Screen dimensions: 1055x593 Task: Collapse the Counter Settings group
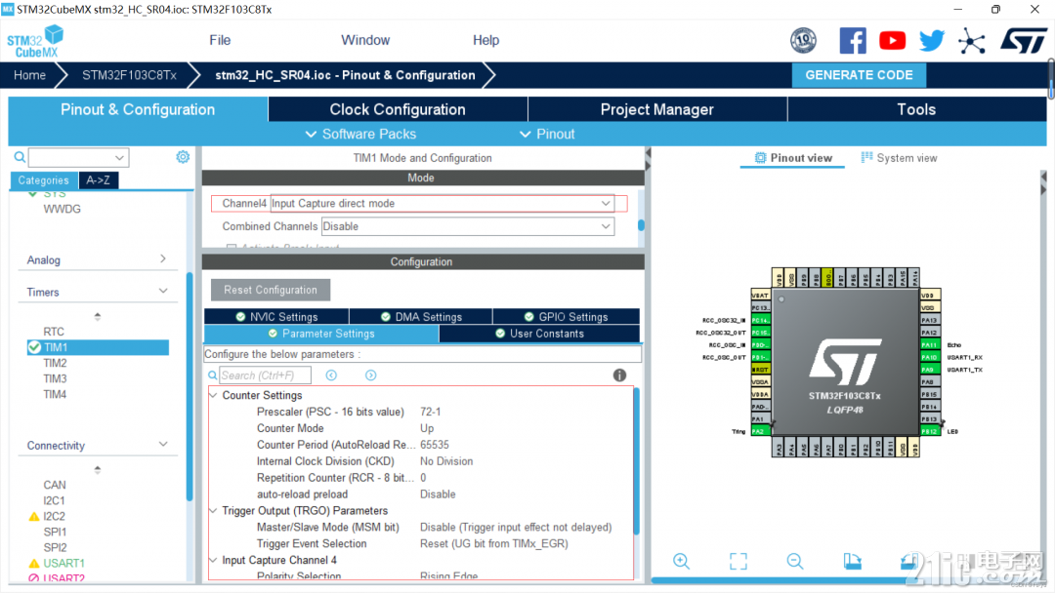(213, 396)
